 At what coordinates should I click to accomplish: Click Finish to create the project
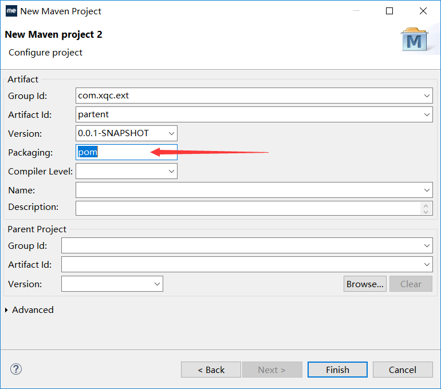(x=337, y=370)
